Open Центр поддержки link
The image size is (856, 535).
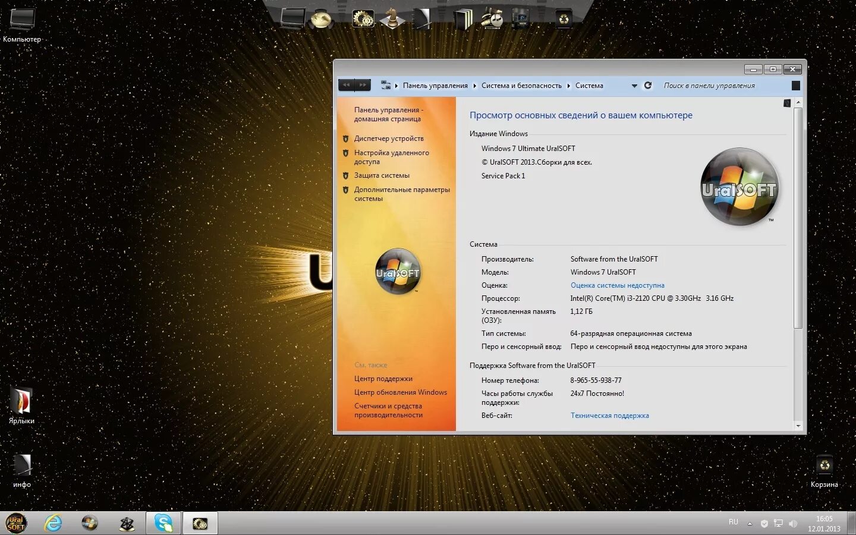point(383,379)
